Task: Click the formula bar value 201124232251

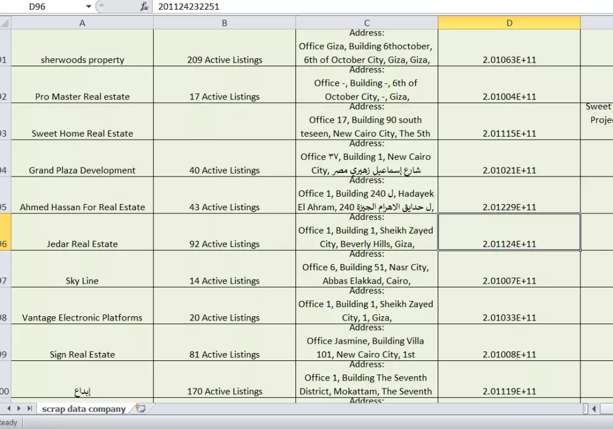Action: (x=189, y=7)
